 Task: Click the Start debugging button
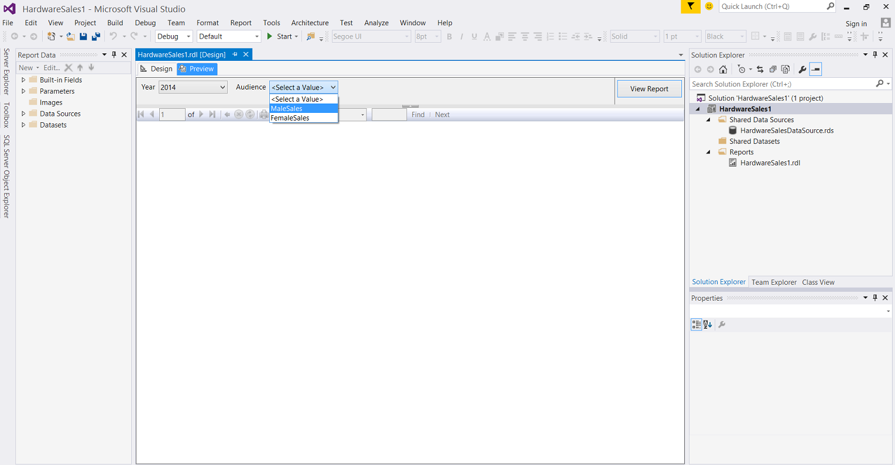(x=280, y=36)
